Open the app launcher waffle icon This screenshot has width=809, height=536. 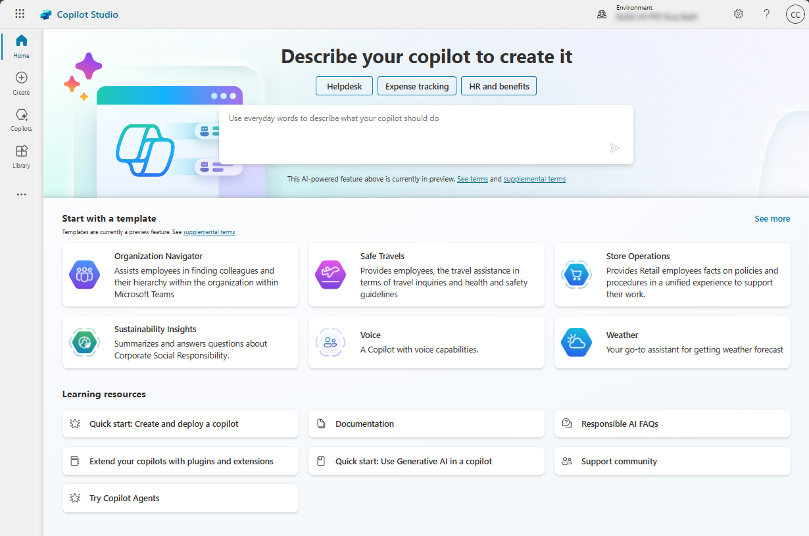[x=20, y=14]
